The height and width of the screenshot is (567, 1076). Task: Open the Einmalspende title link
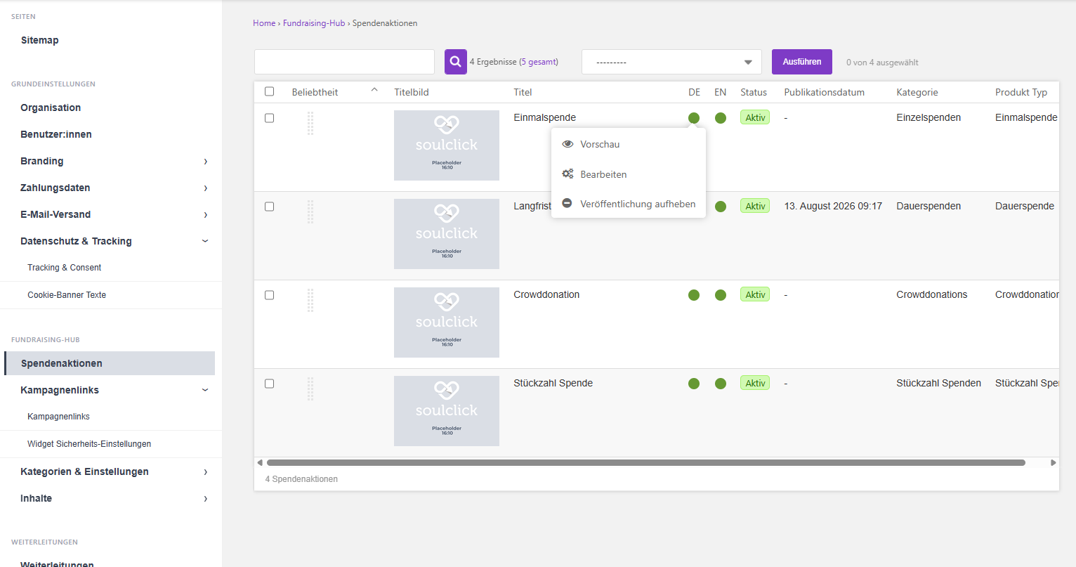tap(544, 117)
